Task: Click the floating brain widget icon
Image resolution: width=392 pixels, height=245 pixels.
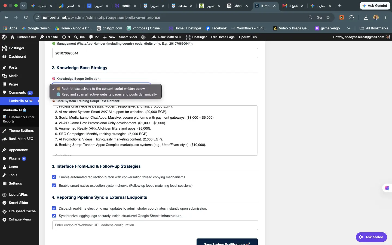Action: click(x=387, y=188)
